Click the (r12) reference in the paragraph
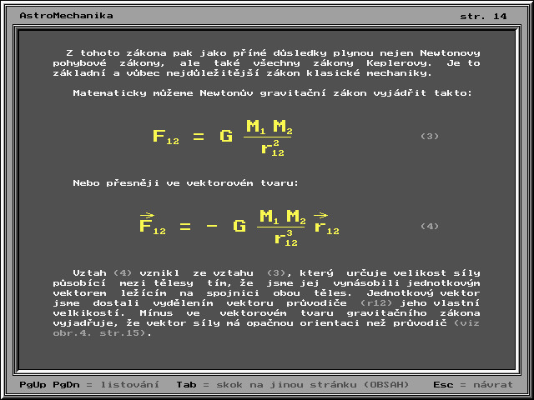 [376, 303]
